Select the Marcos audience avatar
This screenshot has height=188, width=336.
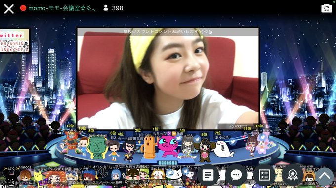pos(26,175)
